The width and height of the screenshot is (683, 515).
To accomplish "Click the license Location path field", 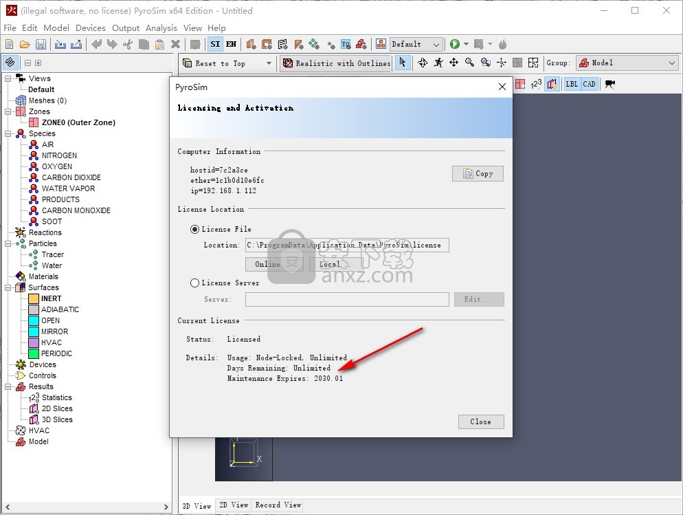I will [347, 245].
